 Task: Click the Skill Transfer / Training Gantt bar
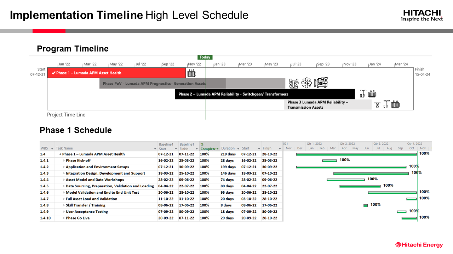366,205
